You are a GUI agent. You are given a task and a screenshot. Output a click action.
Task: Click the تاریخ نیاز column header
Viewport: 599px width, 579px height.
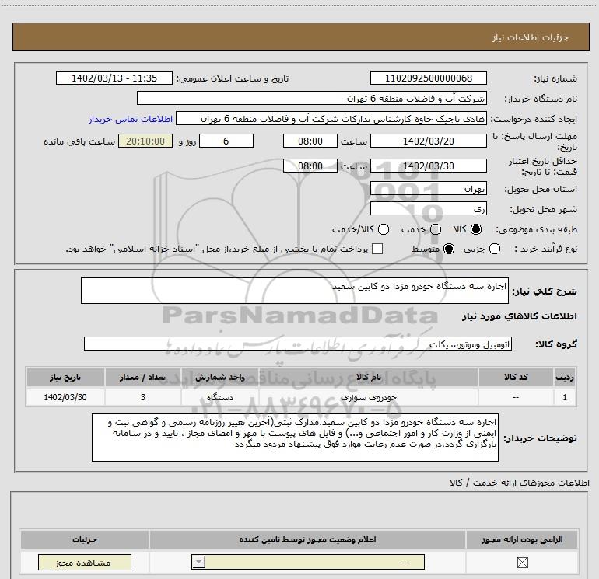click(x=65, y=377)
